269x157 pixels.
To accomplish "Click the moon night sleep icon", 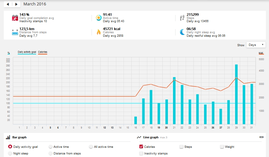I will tap(182, 32).
